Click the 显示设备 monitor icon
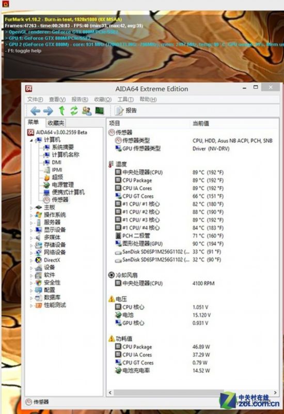 coord(39,229)
